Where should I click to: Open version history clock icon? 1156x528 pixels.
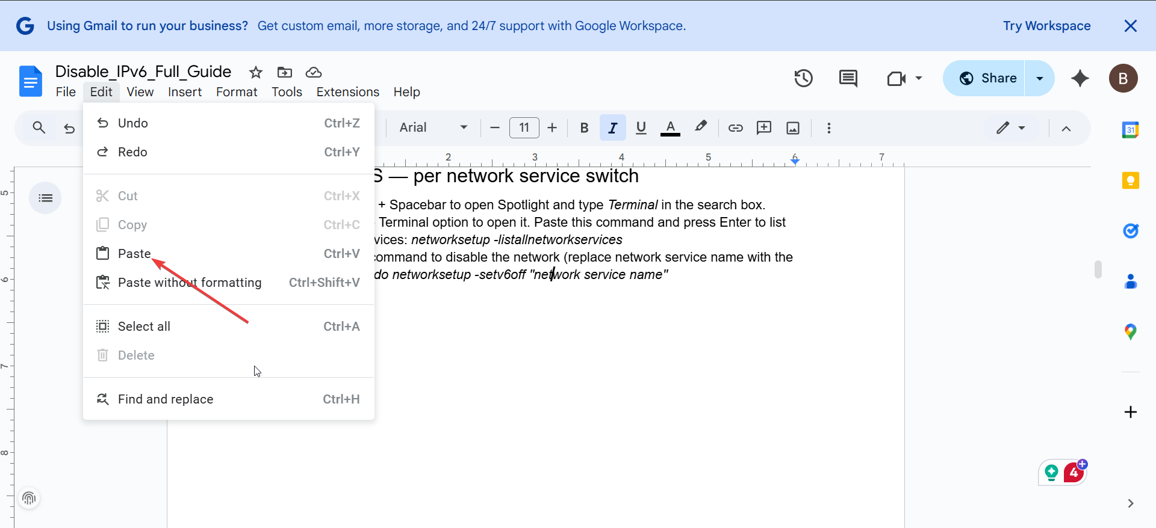click(x=803, y=78)
